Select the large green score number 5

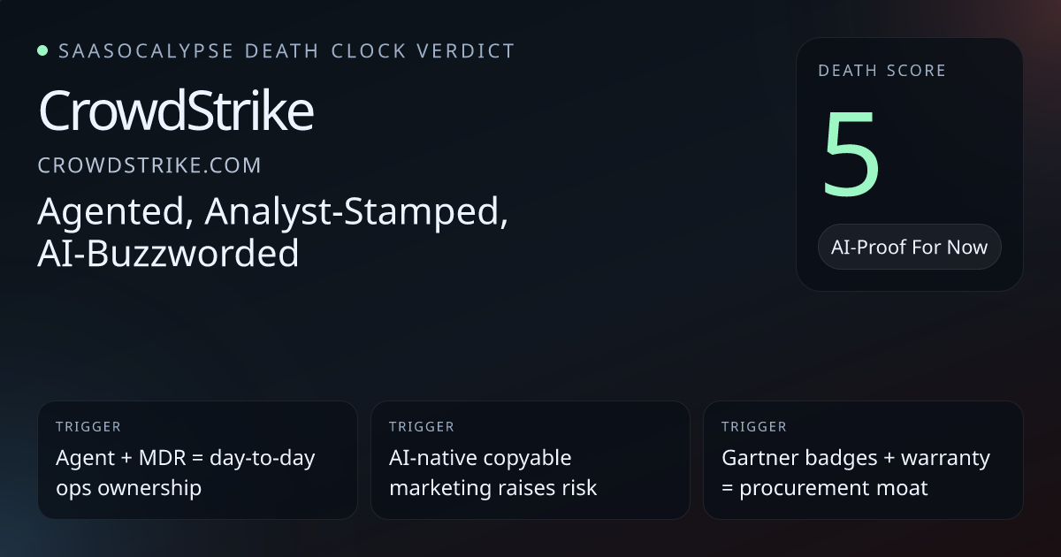click(852, 155)
